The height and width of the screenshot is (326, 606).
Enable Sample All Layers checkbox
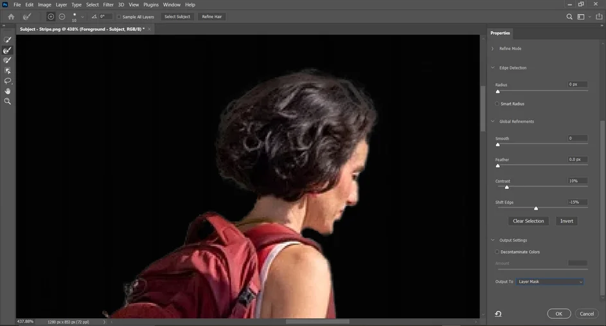pyautogui.click(x=119, y=17)
